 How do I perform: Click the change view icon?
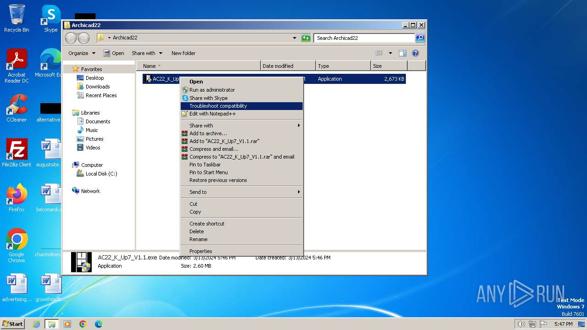click(379, 53)
